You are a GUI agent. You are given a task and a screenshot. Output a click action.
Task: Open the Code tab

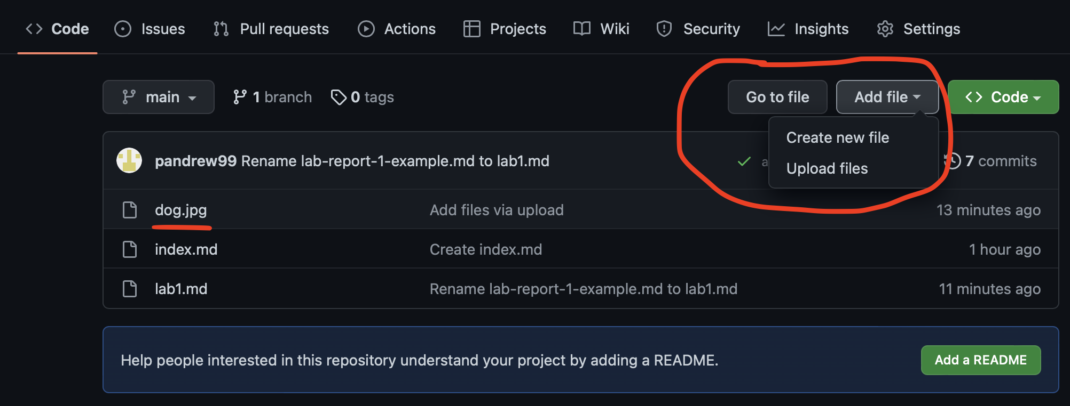(x=58, y=29)
